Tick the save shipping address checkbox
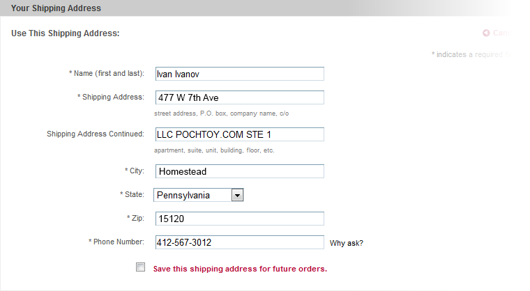This screenshot has width=530, height=291. 141,267
